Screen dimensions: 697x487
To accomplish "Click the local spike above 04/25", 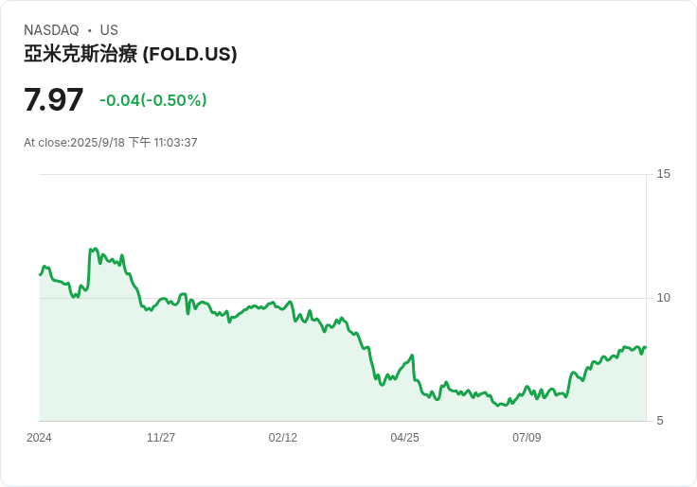I will (413, 356).
